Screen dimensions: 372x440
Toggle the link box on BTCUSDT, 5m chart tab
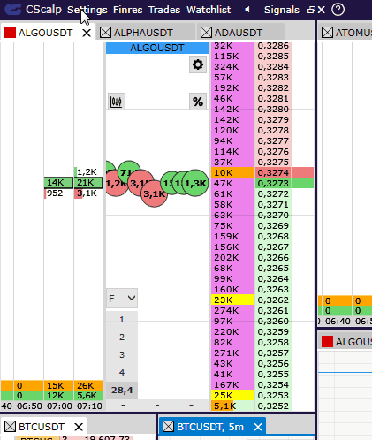(169, 426)
